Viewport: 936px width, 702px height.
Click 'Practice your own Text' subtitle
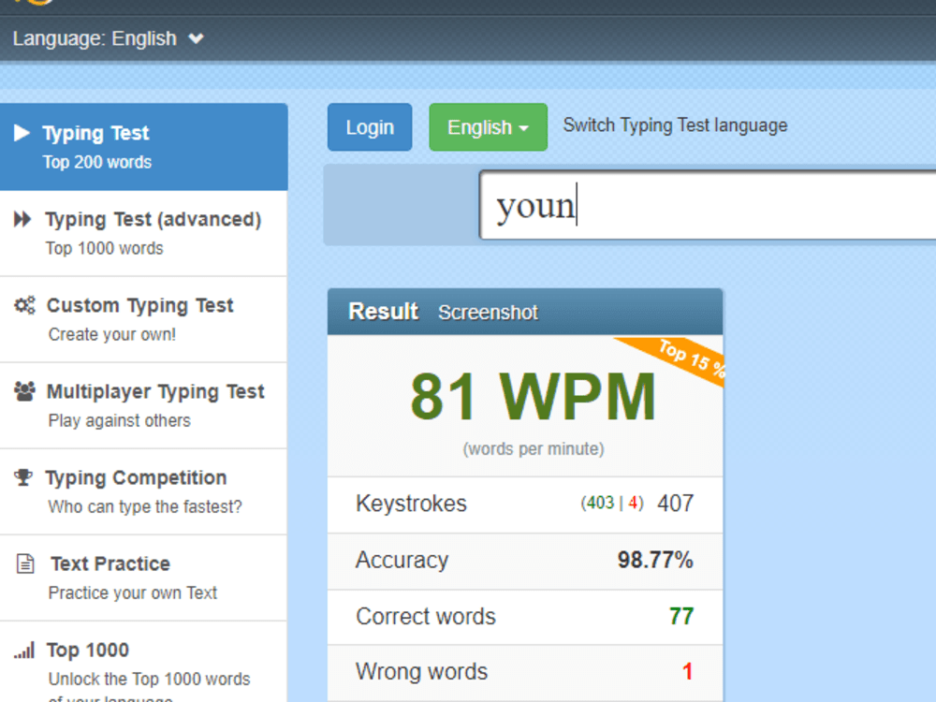tap(132, 592)
